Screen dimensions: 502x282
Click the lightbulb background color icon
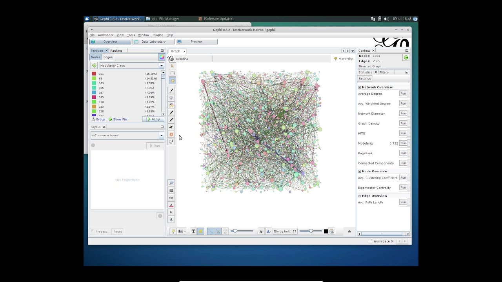[173, 231]
